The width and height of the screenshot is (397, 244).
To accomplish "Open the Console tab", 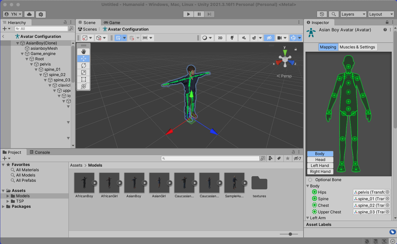I will 40,152.
